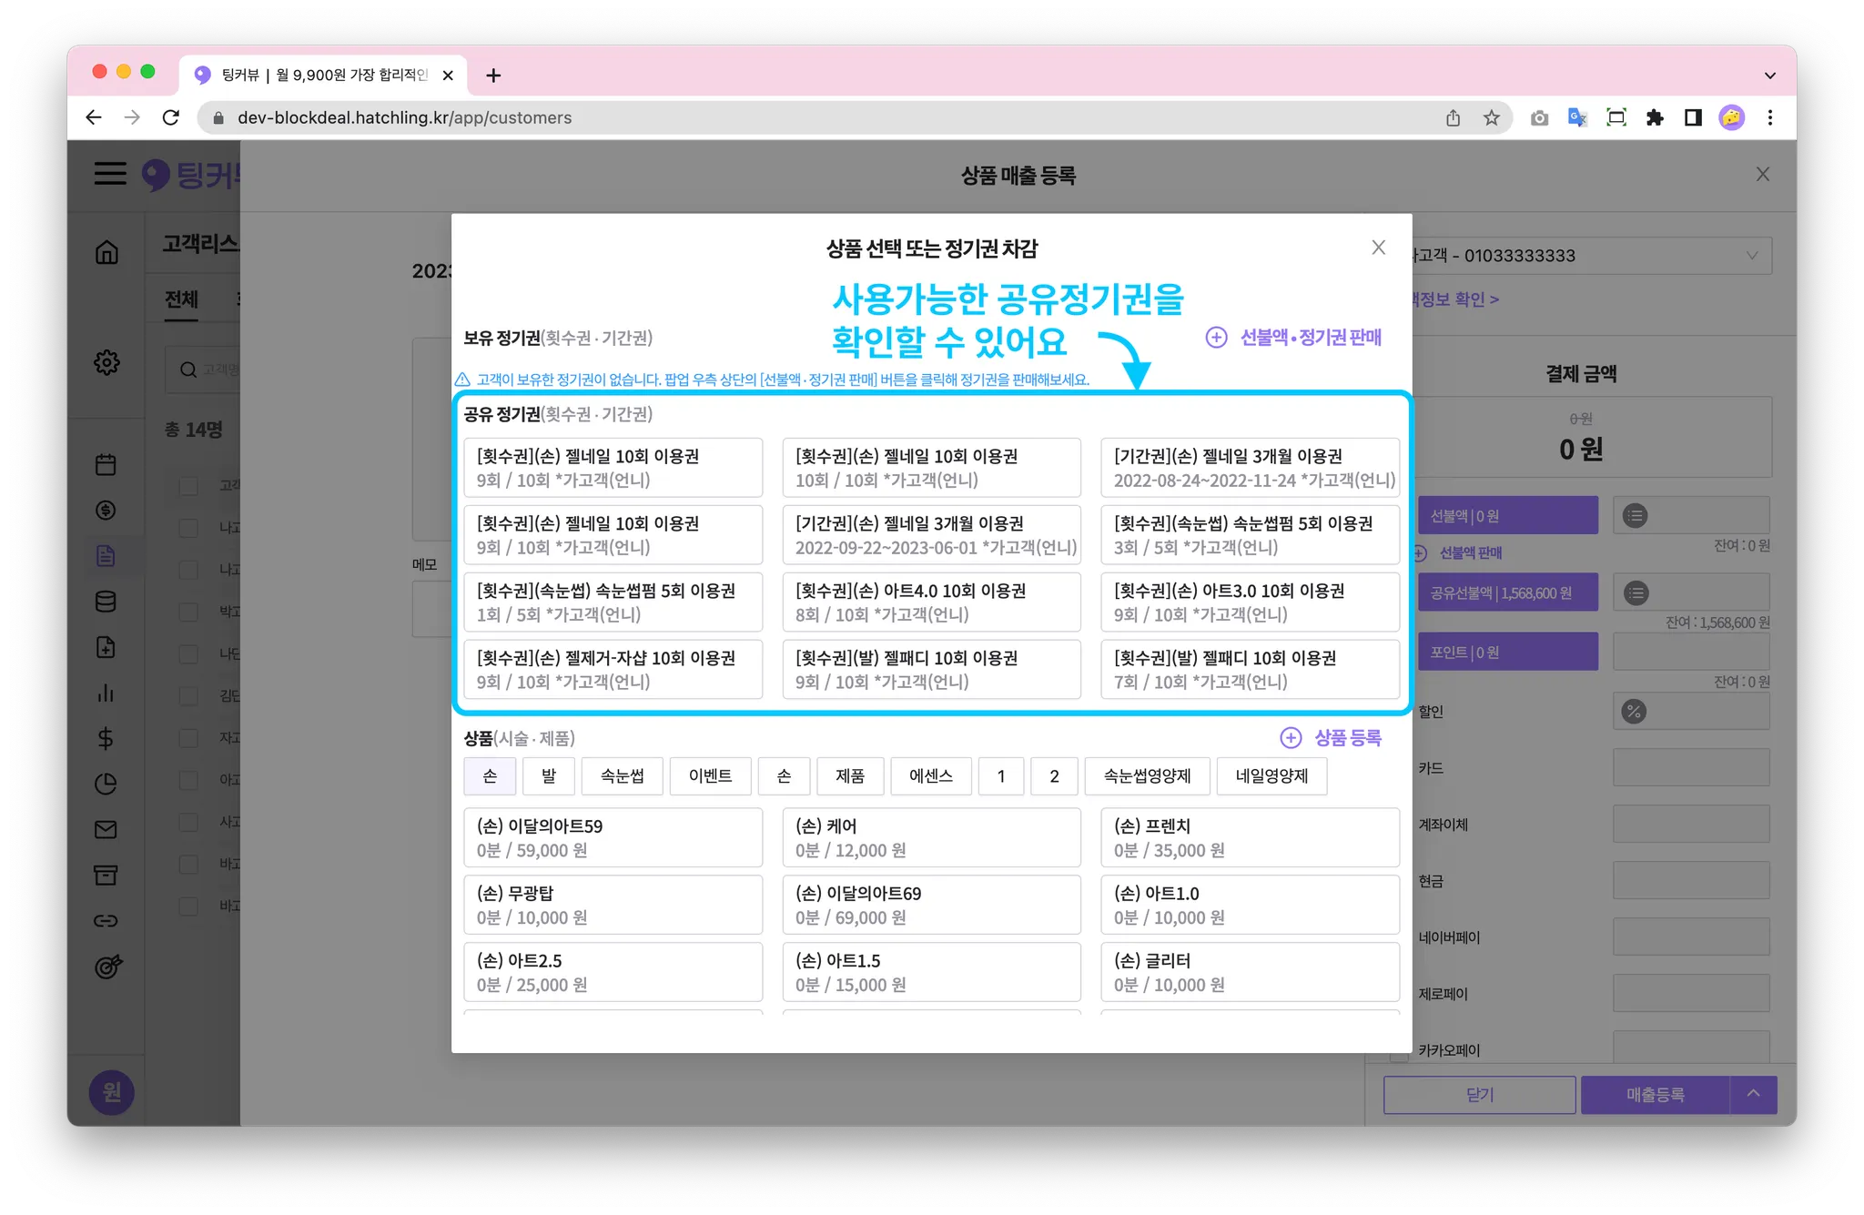The image size is (1864, 1215).
Task: Open the hamburger menu icon
Action: (x=110, y=174)
